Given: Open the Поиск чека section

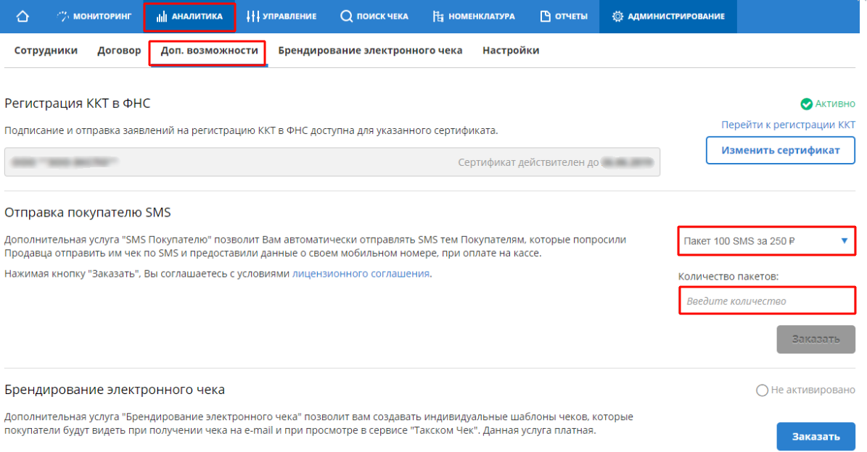Looking at the screenshot, I should pos(374,17).
